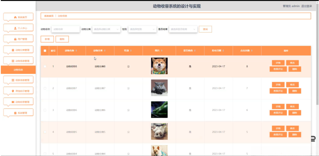319x156 pixels.
Task: Click the 索引 column header
Action: click(x=53, y=51)
